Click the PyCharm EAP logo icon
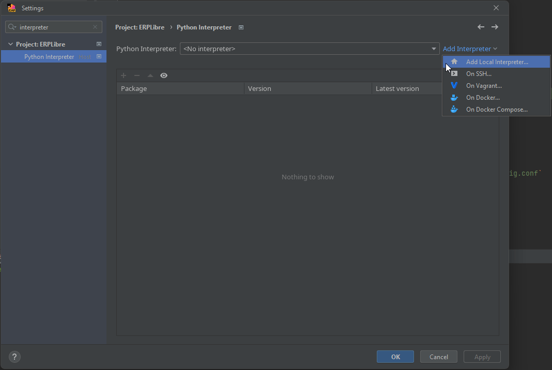The height and width of the screenshot is (370, 552). tap(11, 8)
